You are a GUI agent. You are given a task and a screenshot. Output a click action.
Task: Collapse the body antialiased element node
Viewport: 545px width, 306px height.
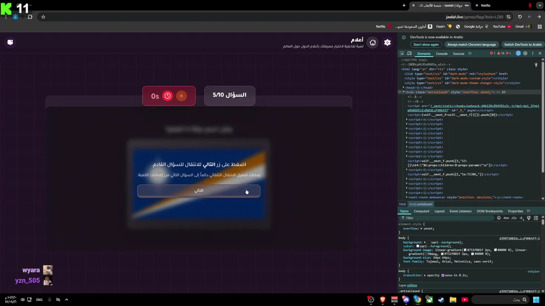pos(404,92)
